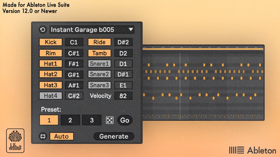Select the D2 note field for Tamb
The height and width of the screenshot is (157, 280).
tap(123, 53)
